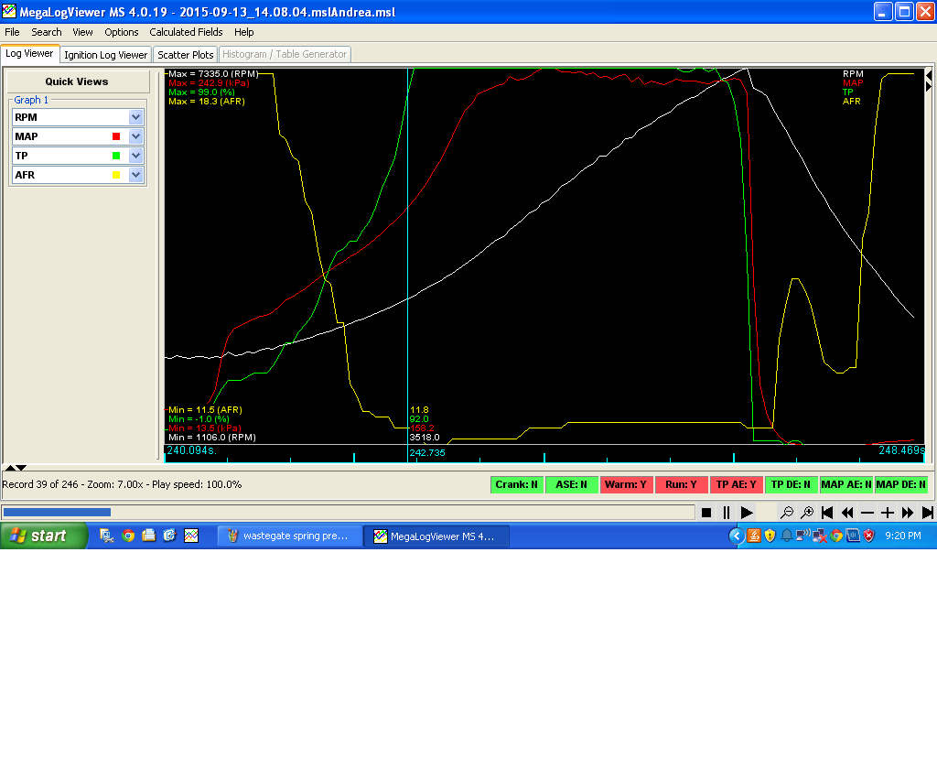Pause the log playback
Screen dimensions: 937x769
[x=727, y=513]
